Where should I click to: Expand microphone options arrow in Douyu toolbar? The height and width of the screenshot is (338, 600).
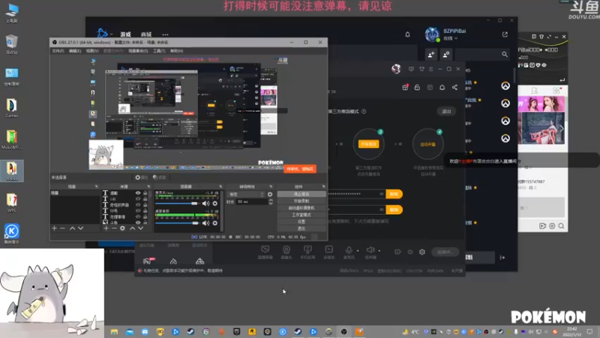(358, 251)
